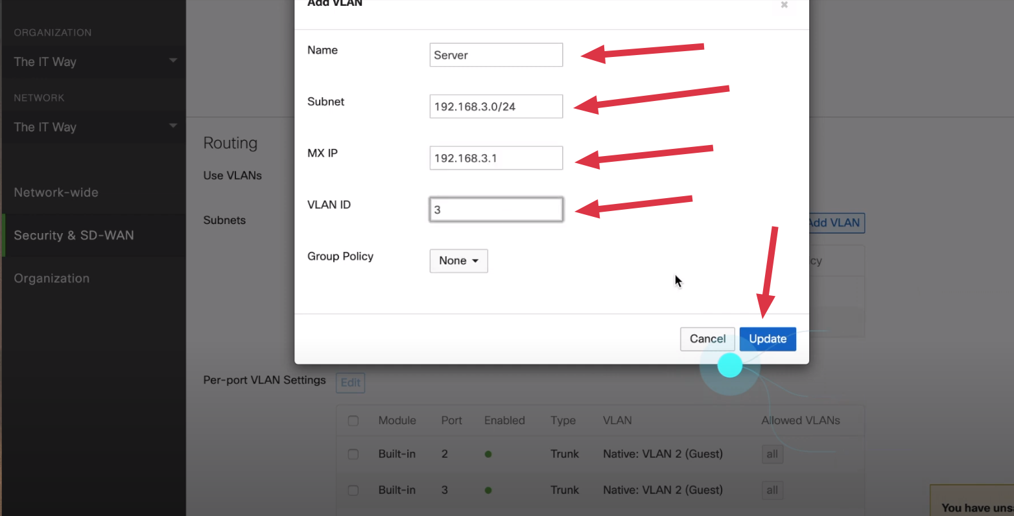Screen dimensions: 1014x516
Task: Open the Group Policy None dropdown
Action: [458, 261]
